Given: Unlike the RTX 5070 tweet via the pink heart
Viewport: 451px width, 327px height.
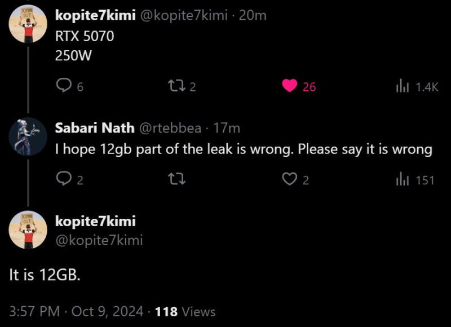Looking at the screenshot, I should (290, 86).
